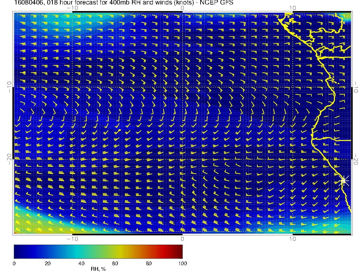
Task: Click the "-10" latitude label on the right axis
Action: coord(355,87)
